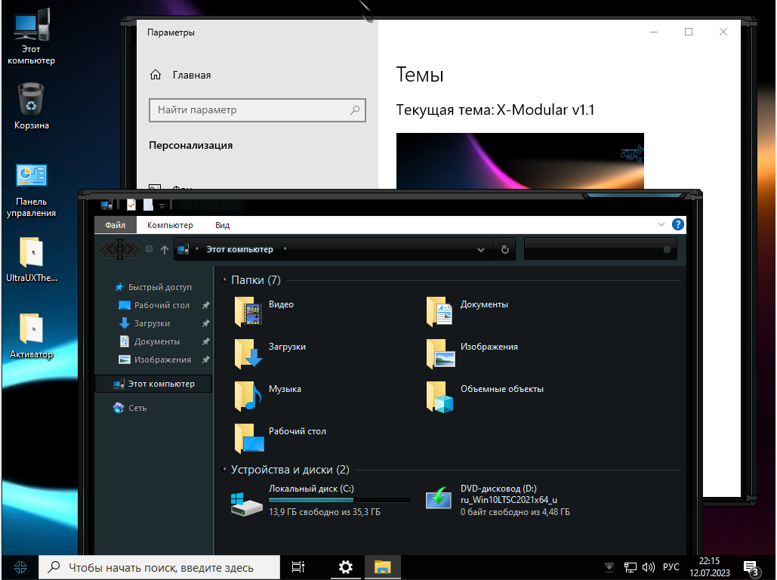Select the Панель управления desktop icon
The height and width of the screenshot is (580, 777).
pos(32,190)
